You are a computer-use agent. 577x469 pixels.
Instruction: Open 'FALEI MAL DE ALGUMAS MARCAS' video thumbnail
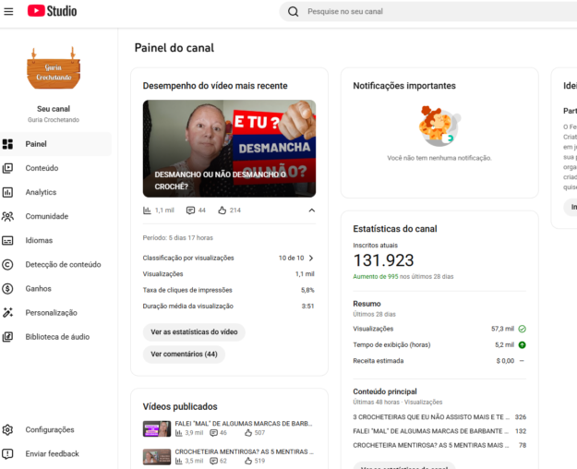(157, 428)
